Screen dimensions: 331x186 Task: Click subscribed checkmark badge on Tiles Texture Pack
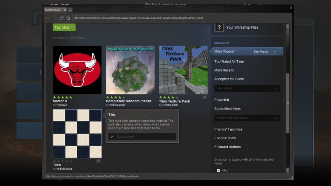click(204, 97)
